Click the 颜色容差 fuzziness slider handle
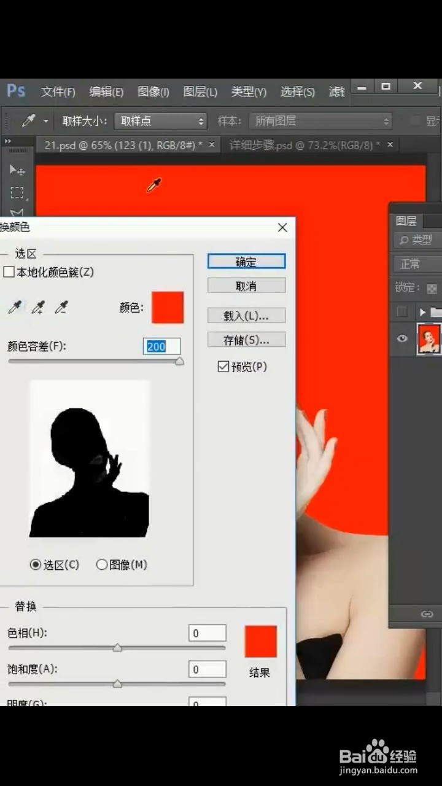This screenshot has height=786, width=442. tap(179, 362)
